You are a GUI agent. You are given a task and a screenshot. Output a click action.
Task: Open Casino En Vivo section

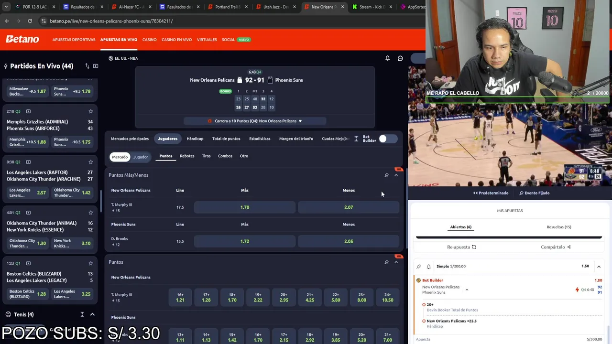click(x=176, y=40)
